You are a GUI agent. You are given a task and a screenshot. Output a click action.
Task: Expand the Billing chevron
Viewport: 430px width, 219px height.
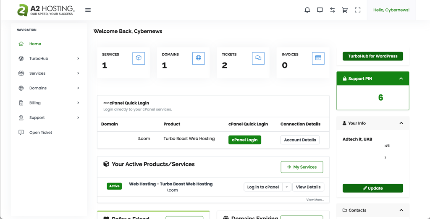coord(78,103)
